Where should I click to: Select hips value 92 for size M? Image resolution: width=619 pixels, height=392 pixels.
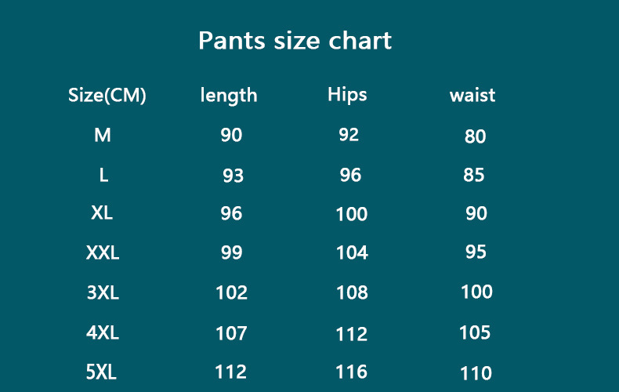click(349, 135)
